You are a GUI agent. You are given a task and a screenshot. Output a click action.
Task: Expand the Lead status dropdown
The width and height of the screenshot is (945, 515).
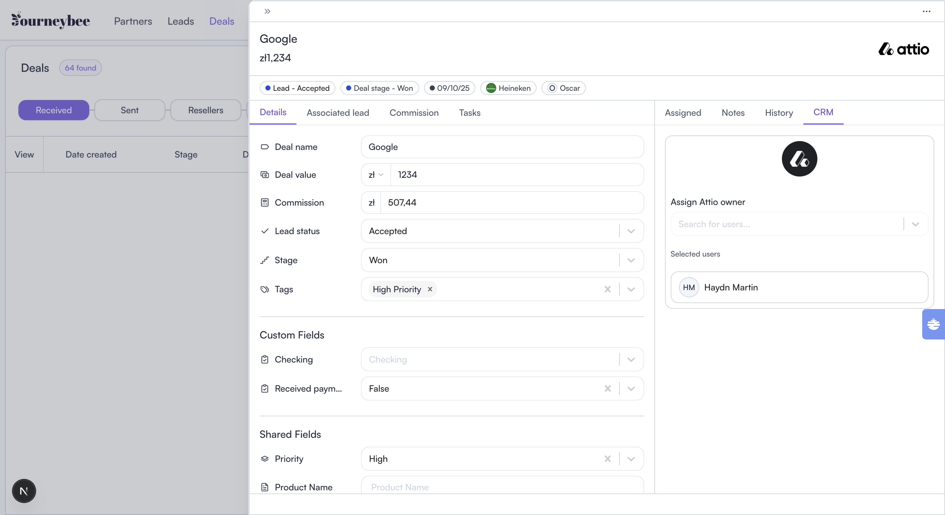631,231
